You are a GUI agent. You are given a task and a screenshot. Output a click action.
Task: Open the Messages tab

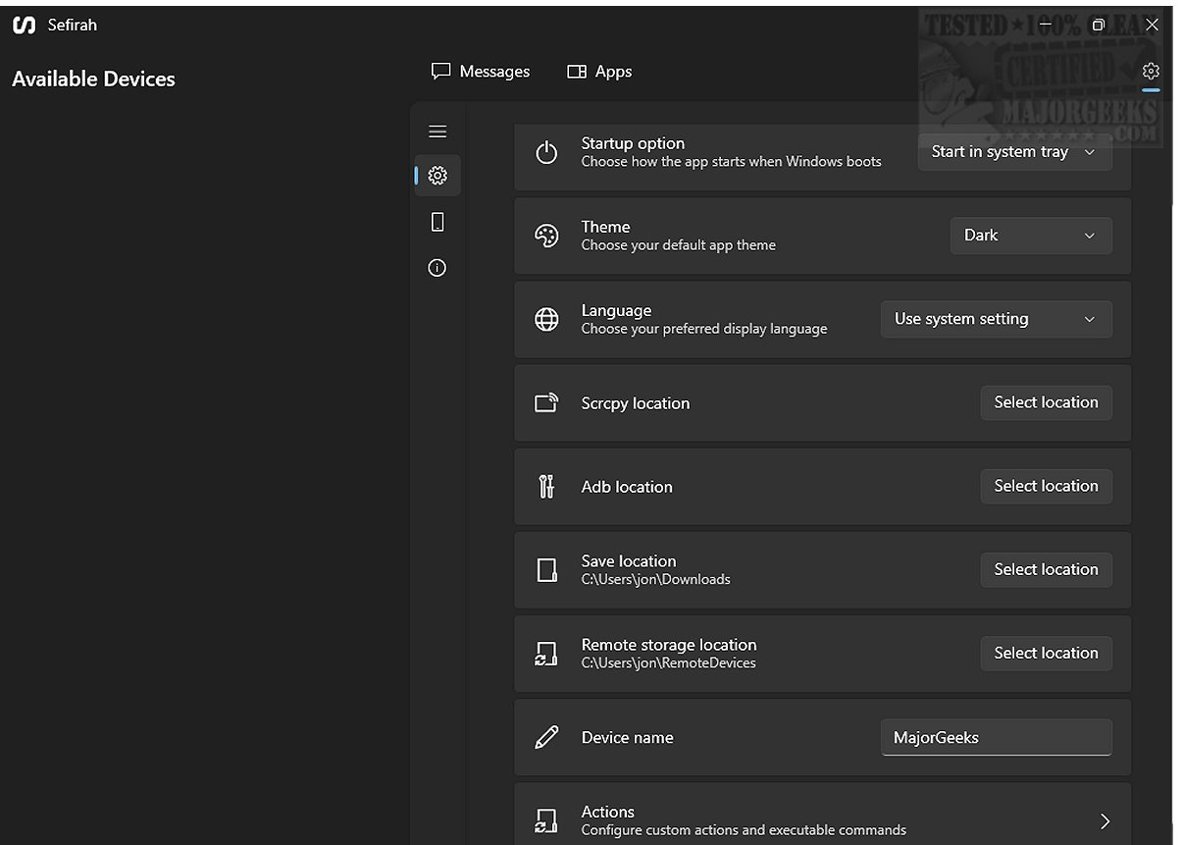[481, 72]
